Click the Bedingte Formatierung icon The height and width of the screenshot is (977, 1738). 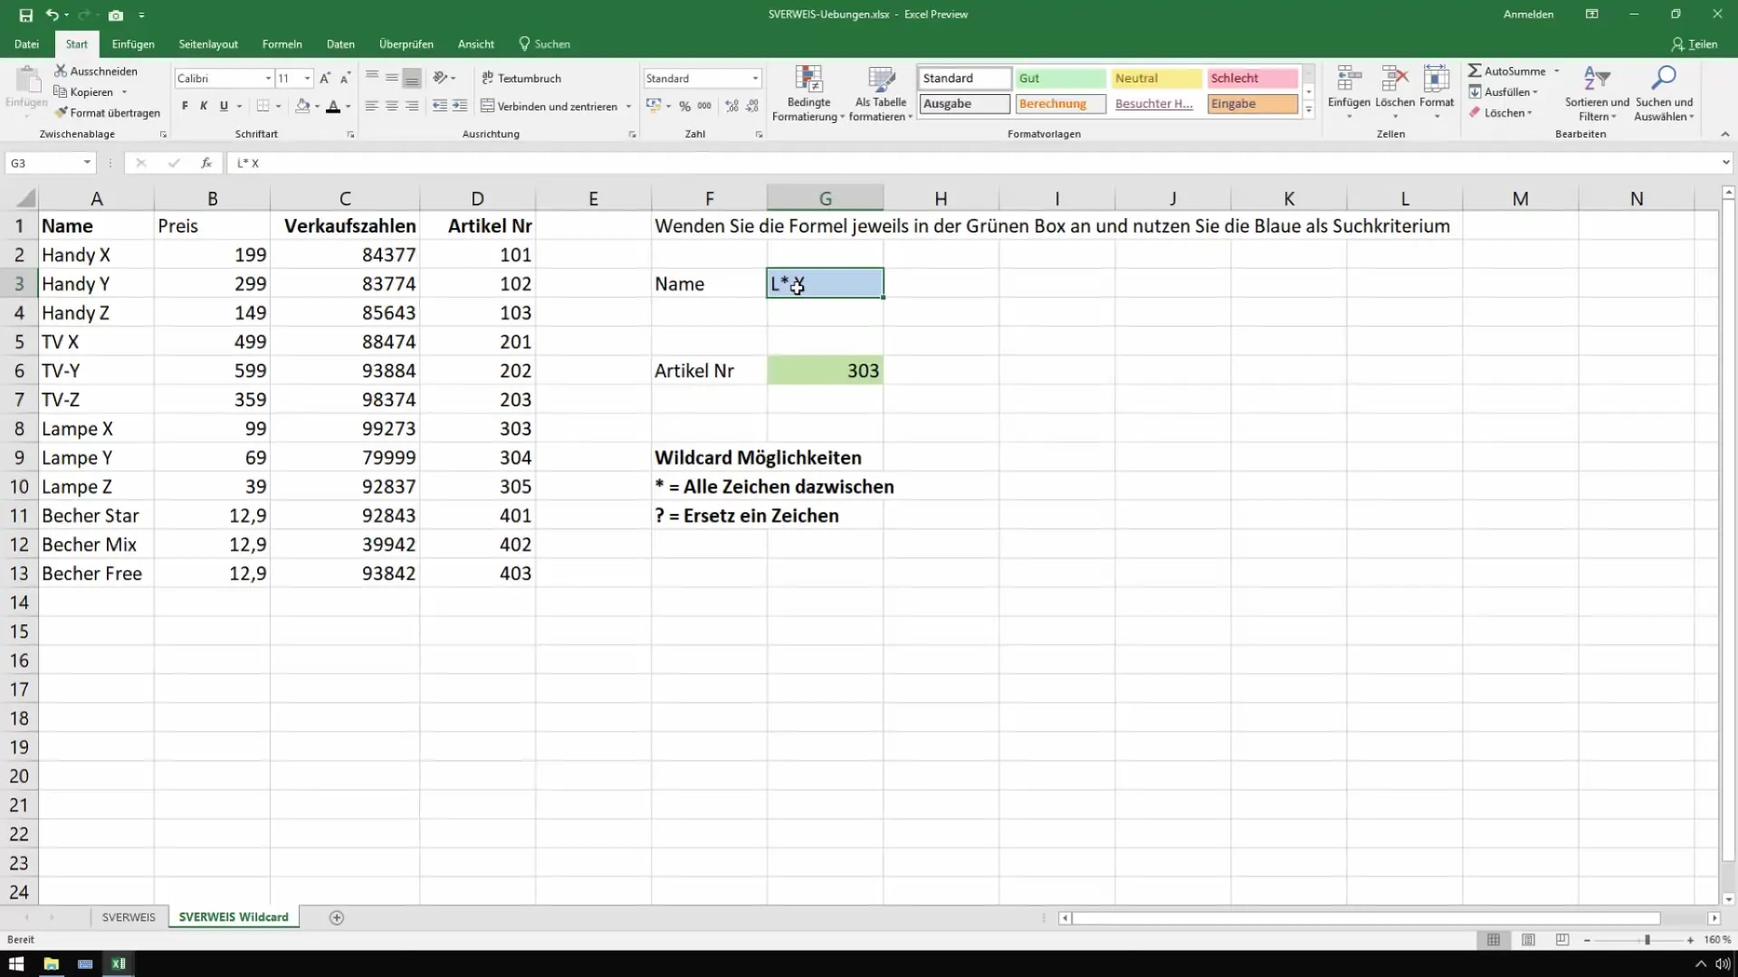pyautogui.click(x=808, y=80)
